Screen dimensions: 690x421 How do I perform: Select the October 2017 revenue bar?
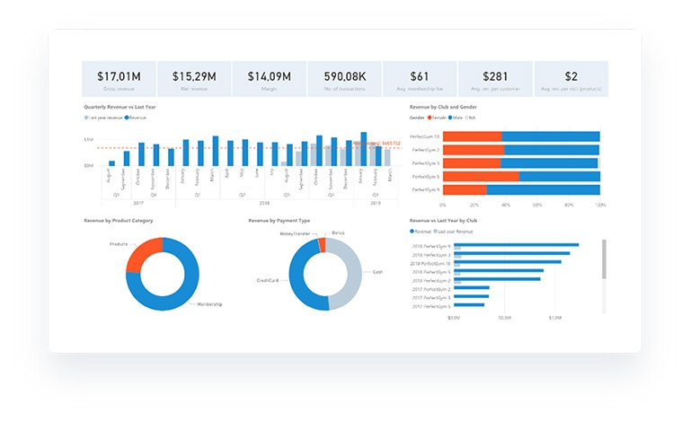(141, 154)
